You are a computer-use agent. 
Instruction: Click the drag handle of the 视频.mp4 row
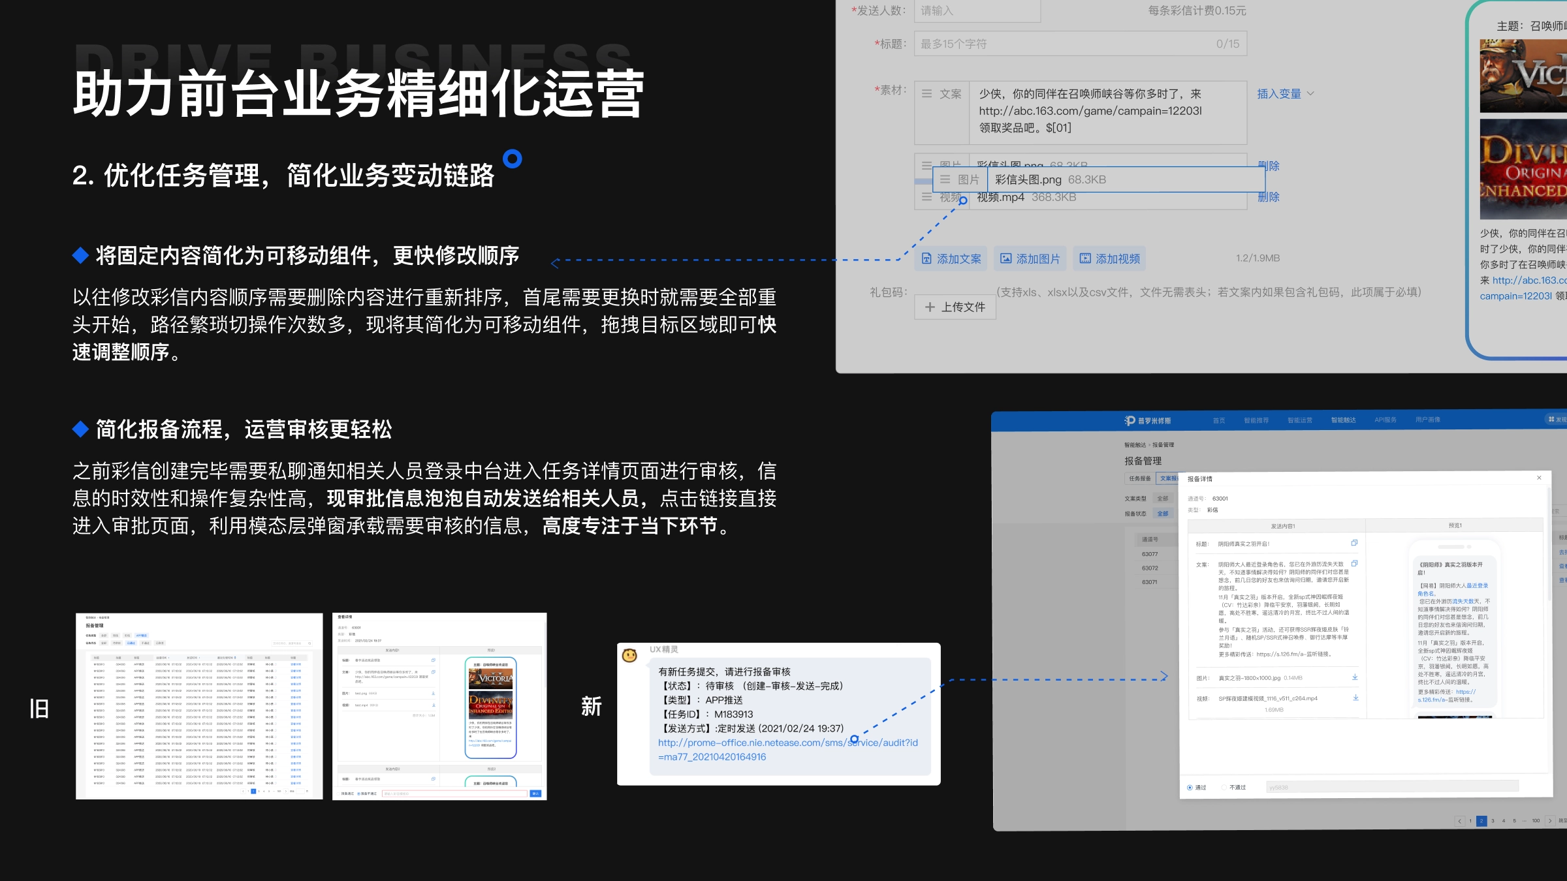coord(926,196)
